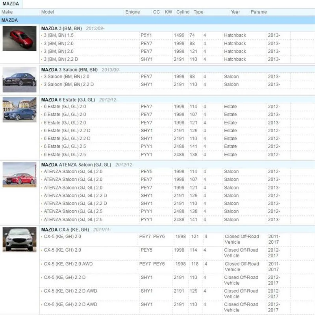Screen dimensions: 315x315
Task: Click the 1496 CC value
Action: (179, 35)
